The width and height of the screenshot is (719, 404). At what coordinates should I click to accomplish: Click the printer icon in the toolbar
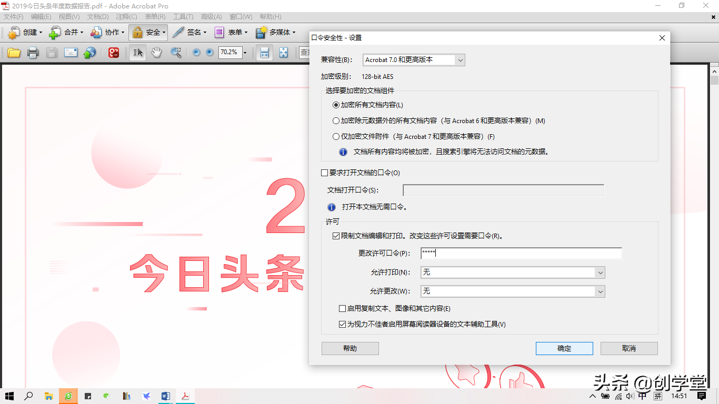33,53
